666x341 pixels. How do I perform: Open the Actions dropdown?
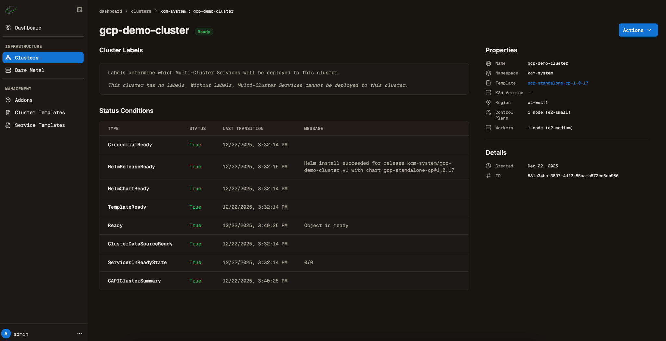638,30
